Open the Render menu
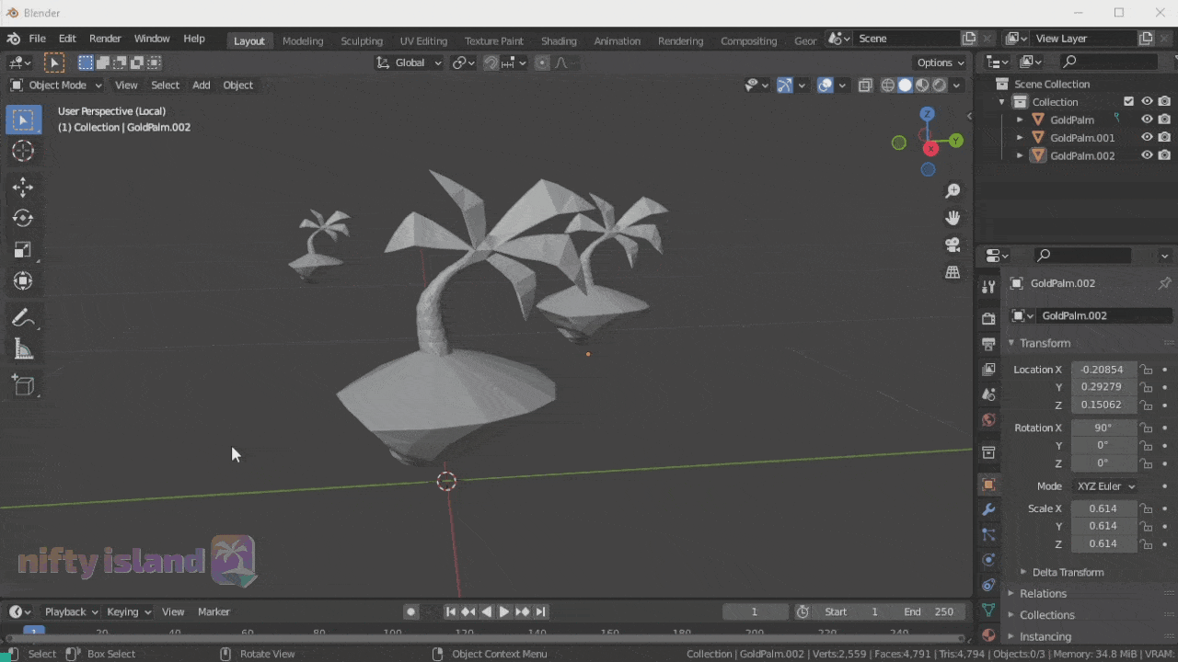This screenshot has height=662, width=1178. (x=105, y=39)
